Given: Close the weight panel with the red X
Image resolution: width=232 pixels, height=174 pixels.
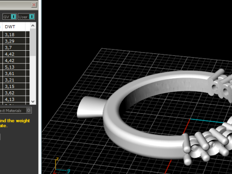Looking at the screenshot, I should (x=34, y=5).
